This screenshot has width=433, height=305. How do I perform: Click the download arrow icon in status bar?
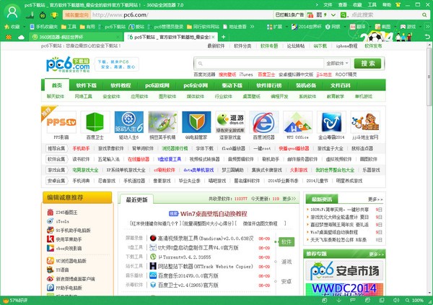[x=339, y=300]
